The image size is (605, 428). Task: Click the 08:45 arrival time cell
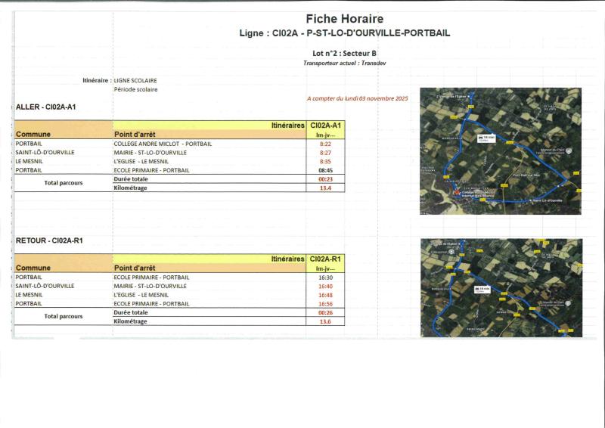[326, 171]
